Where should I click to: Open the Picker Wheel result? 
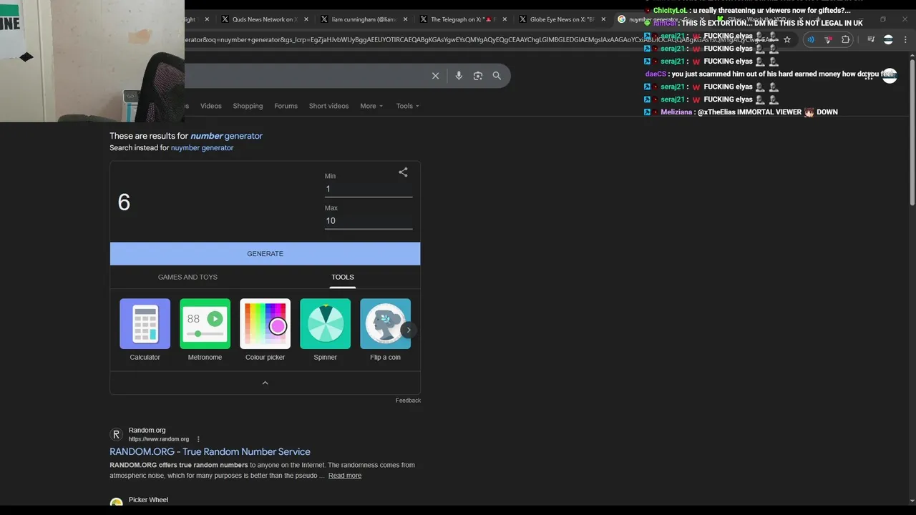(x=148, y=500)
